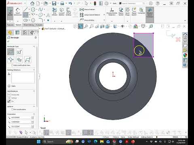
Task: Click the Exit Sketch button
Action: (x=10, y=13)
